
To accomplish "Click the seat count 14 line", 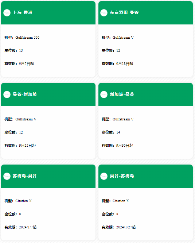I will click(111, 132).
